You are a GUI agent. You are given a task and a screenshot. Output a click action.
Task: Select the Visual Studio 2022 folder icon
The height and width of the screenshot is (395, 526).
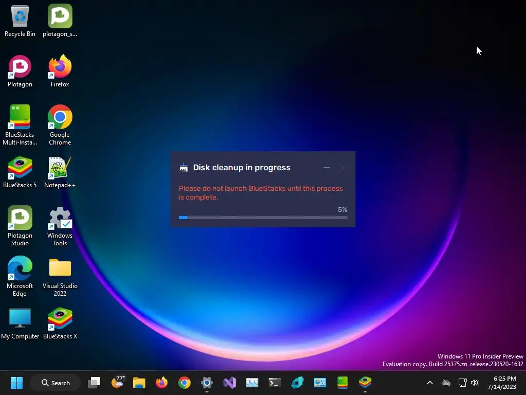pyautogui.click(x=60, y=276)
